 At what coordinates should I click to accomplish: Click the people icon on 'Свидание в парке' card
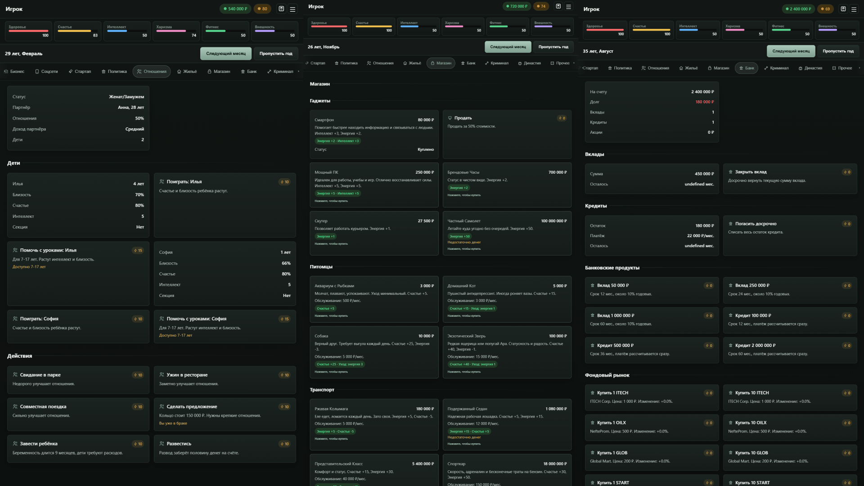tap(15, 375)
